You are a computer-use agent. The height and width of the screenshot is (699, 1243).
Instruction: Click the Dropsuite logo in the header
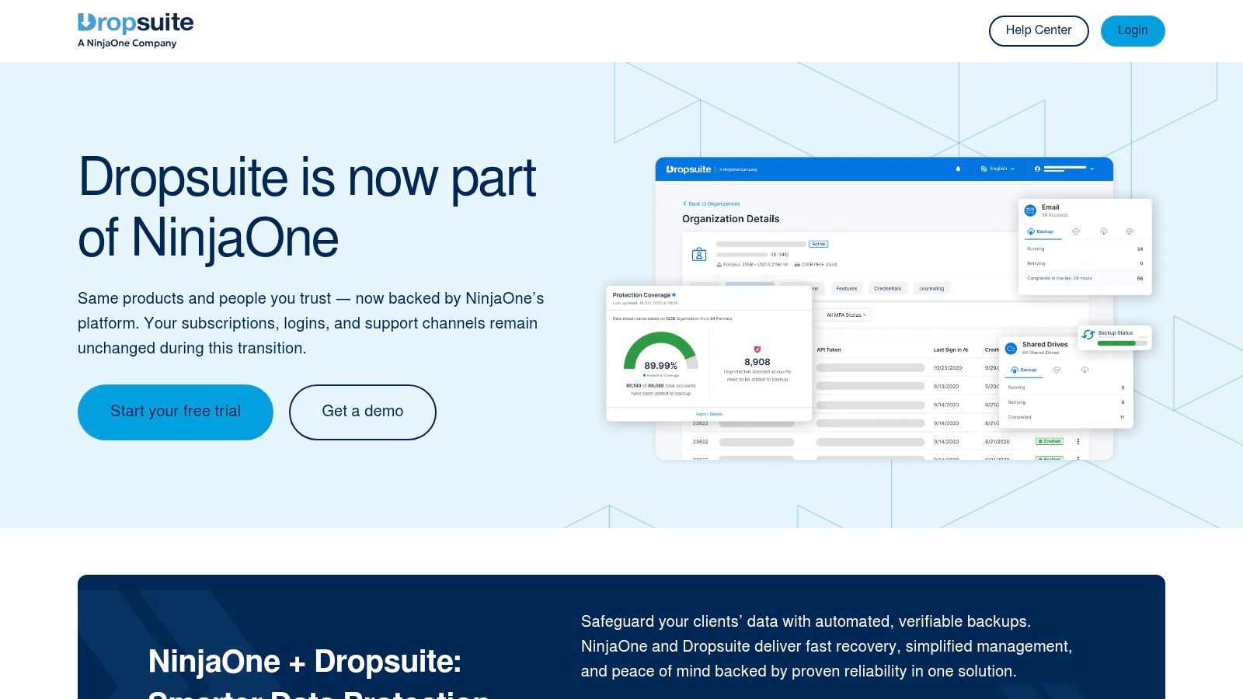(135, 30)
